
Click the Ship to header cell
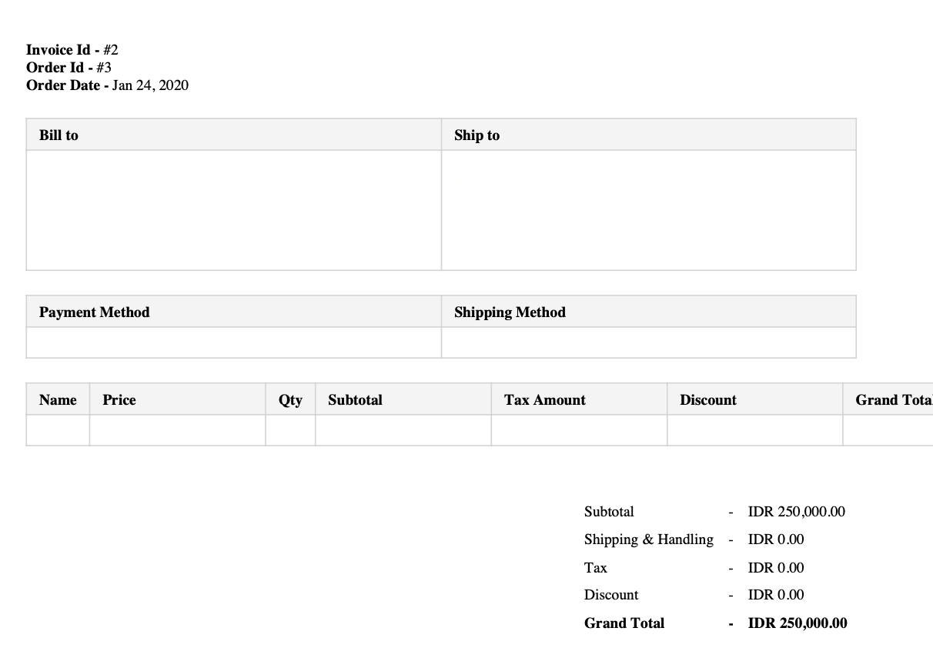[x=649, y=135]
